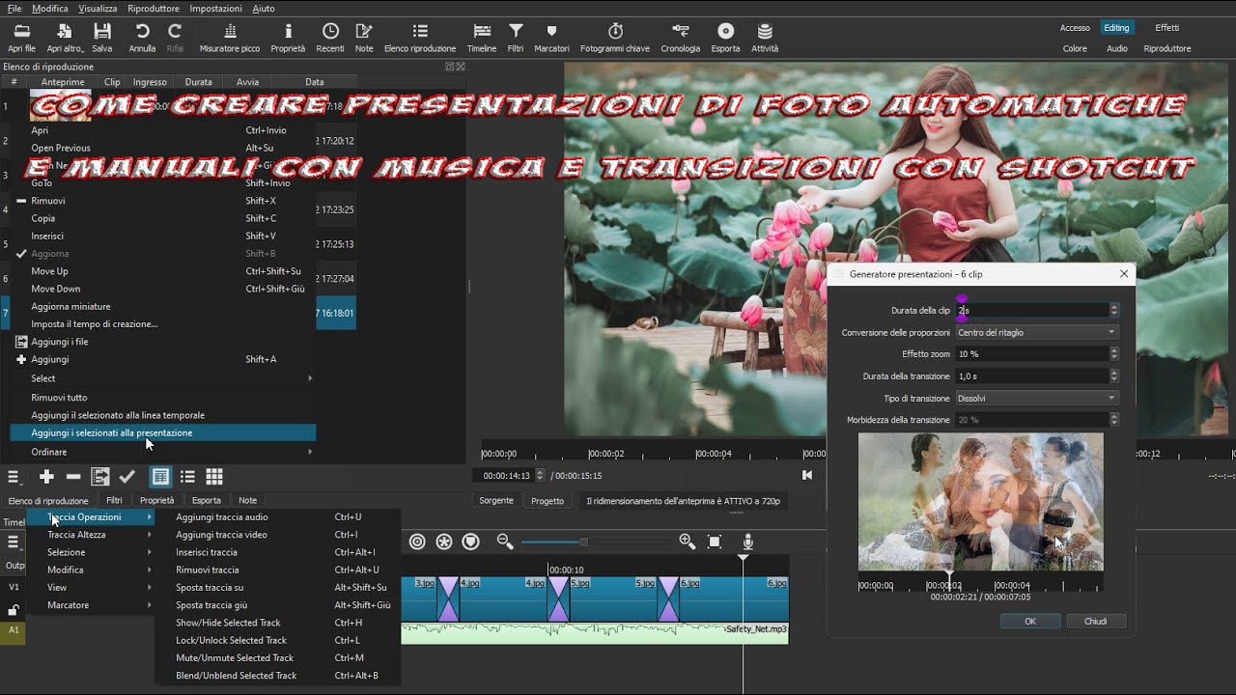This screenshot has width=1236, height=695.
Task: Click the playlist add (plus) icon
Action: [46, 477]
